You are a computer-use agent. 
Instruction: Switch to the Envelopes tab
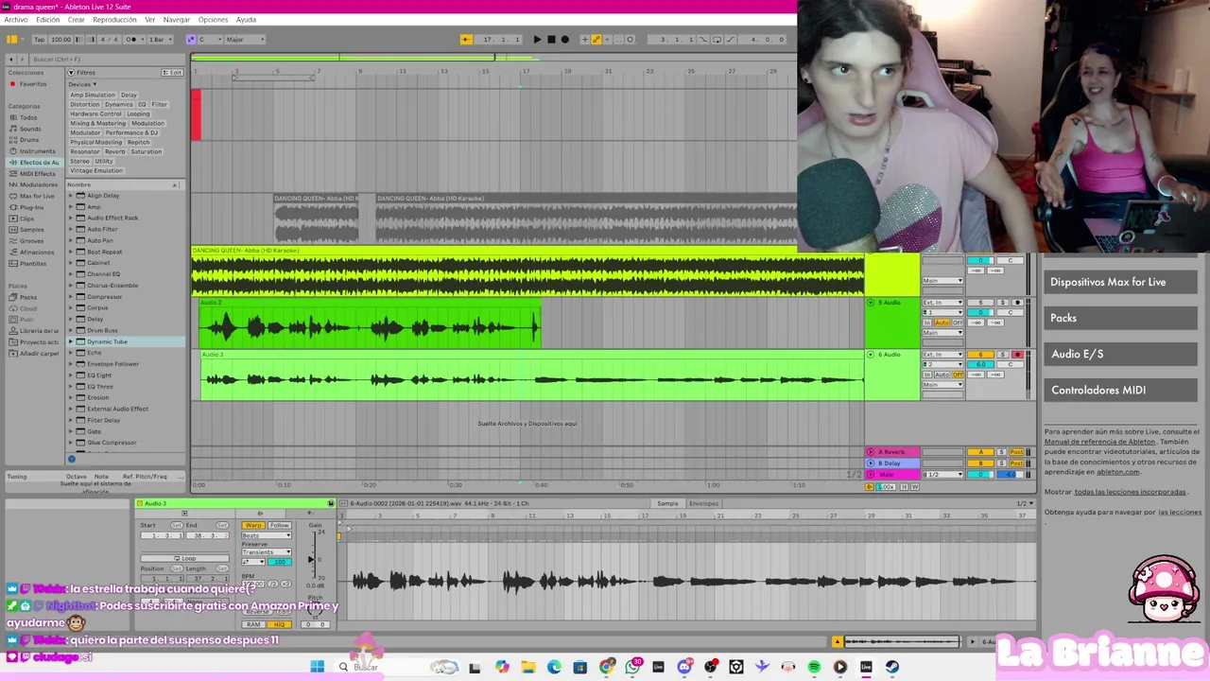click(x=703, y=503)
